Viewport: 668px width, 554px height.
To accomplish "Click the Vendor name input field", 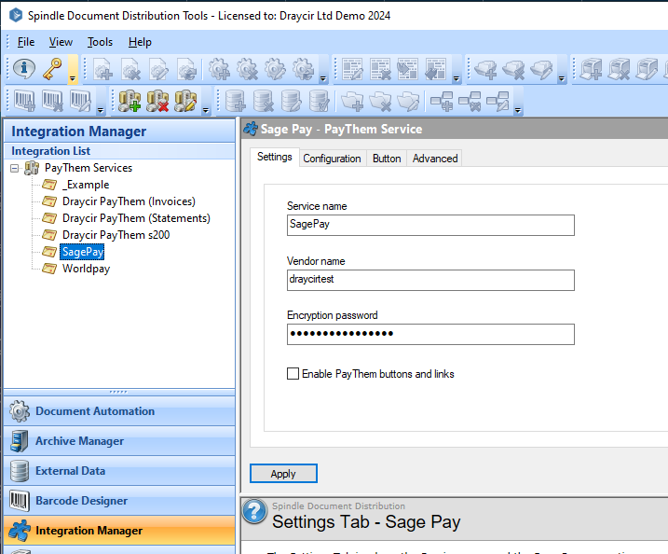I will tap(430, 280).
